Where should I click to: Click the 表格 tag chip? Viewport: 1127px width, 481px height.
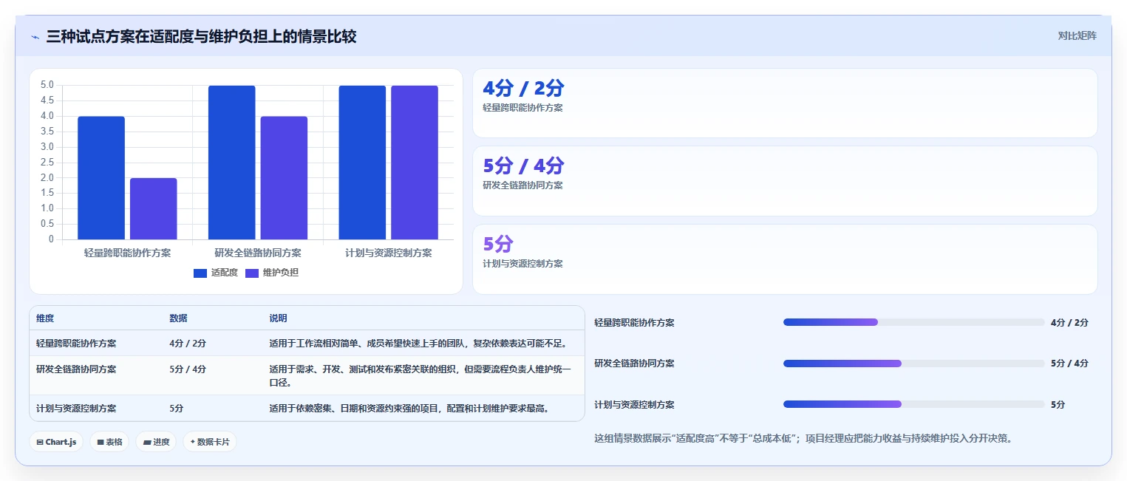click(x=109, y=442)
